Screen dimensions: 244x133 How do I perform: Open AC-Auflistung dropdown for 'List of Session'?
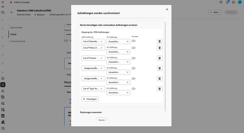pos(118,62)
